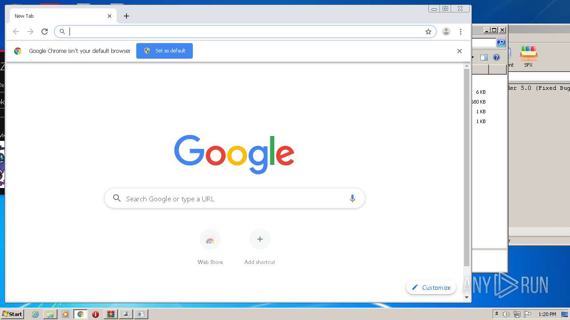Focus the Chrome address bar
The image size is (570, 320).
click(245, 32)
